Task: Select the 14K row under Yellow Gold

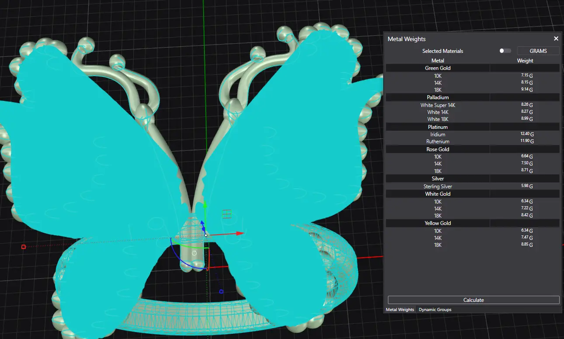Action: (x=473, y=238)
